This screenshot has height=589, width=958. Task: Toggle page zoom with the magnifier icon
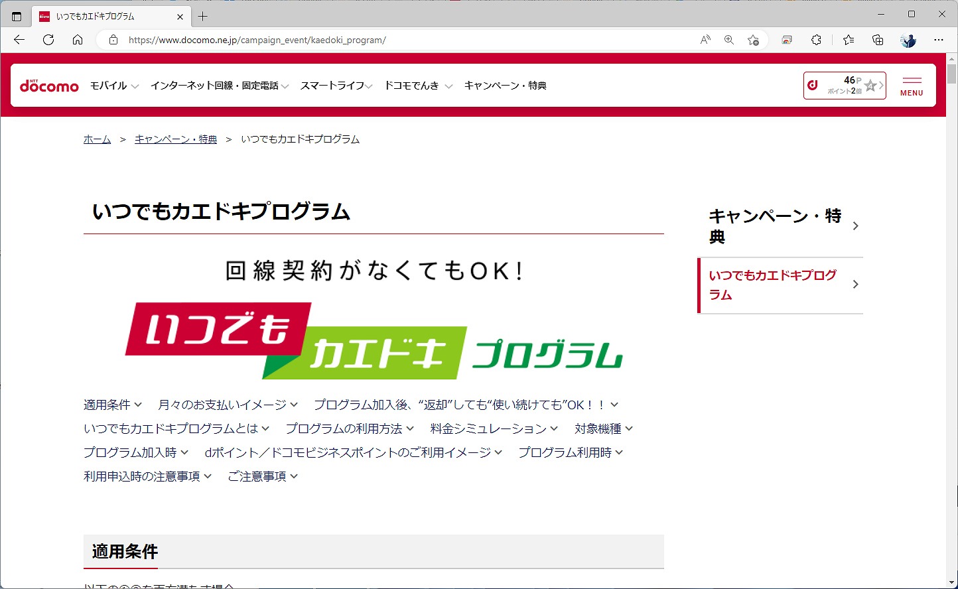click(x=728, y=40)
